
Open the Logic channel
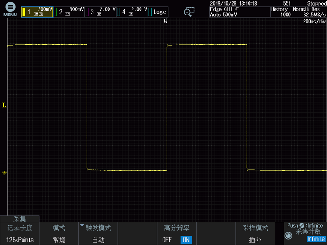click(158, 12)
